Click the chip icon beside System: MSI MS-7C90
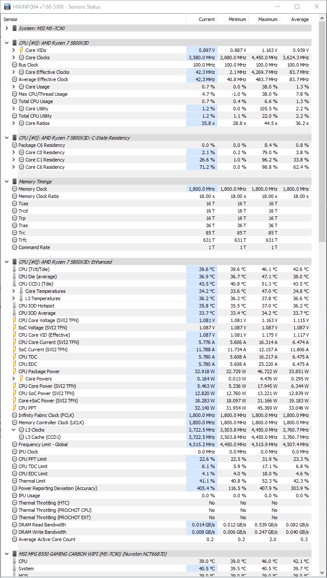The width and height of the screenshot is (327, 578). pyautogui.click(x=15, y=28)
